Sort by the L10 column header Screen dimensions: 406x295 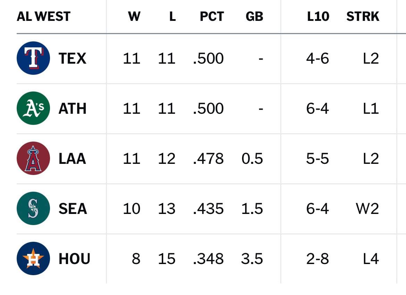[x=318, y=16]
